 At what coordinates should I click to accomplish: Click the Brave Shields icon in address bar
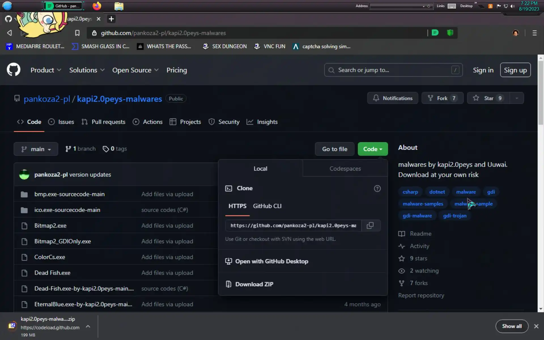point(450,33)
